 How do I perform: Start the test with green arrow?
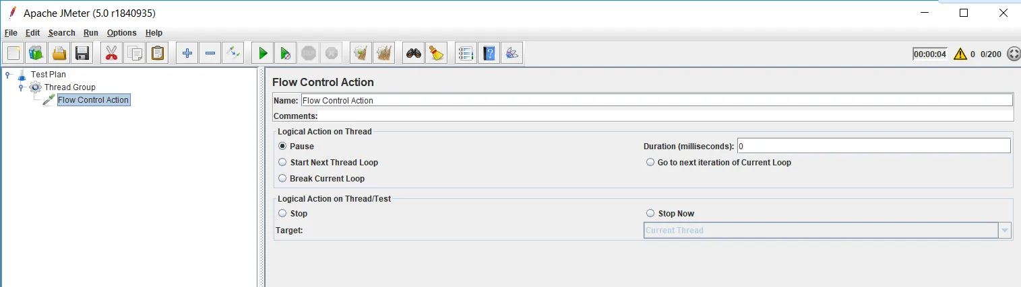coord(262,52)
